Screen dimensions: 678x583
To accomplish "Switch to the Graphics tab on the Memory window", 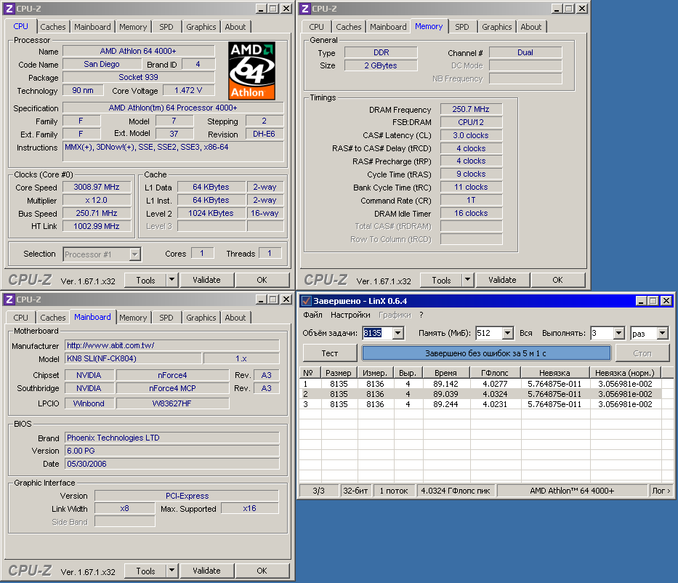I will tap(496, 26).
